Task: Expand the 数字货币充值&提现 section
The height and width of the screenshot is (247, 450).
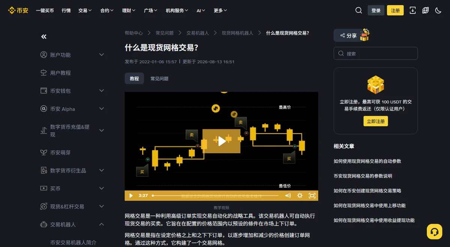Action: 101,130
